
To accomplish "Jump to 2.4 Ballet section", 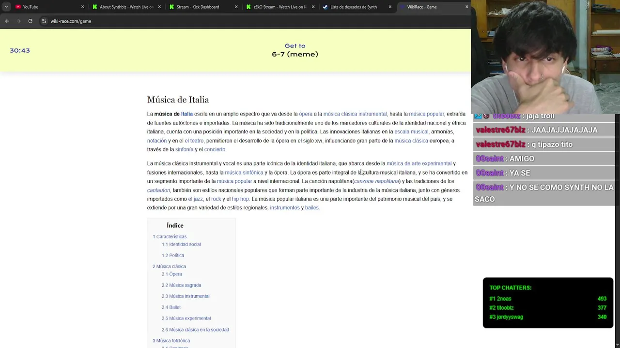I will click(x=171, y=307).
